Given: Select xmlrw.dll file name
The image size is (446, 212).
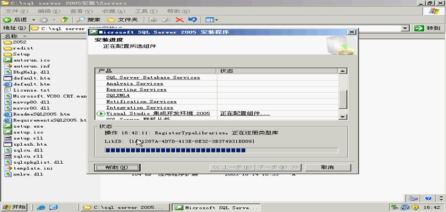Looking at the screenshot, I should 28,174.
